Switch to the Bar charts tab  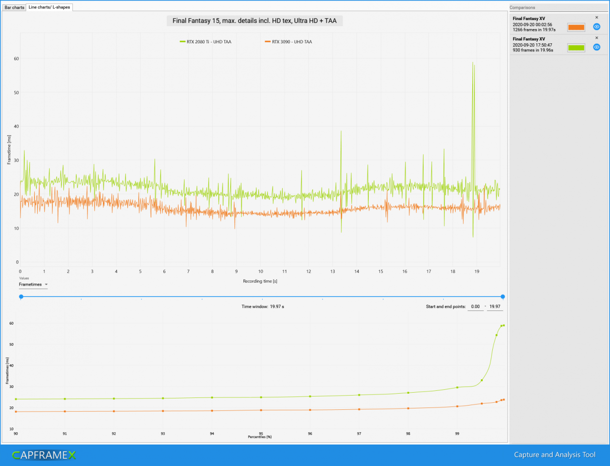[14, 8]
